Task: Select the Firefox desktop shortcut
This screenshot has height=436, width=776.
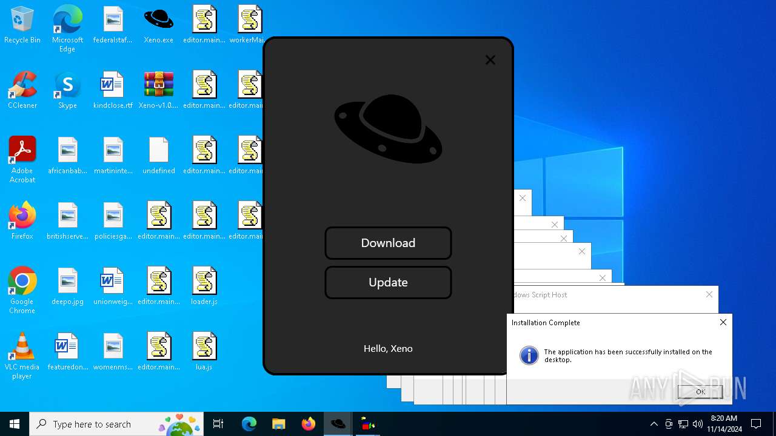Action: click(22, 221)
